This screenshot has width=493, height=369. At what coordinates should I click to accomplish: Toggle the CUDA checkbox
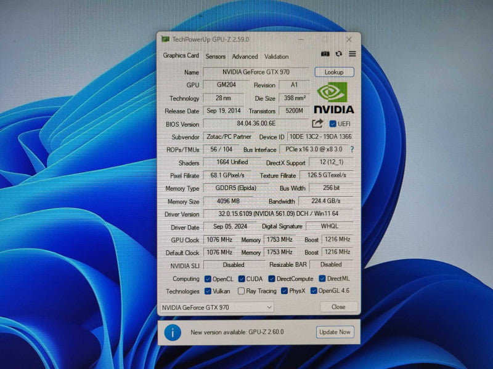point(242,279)
